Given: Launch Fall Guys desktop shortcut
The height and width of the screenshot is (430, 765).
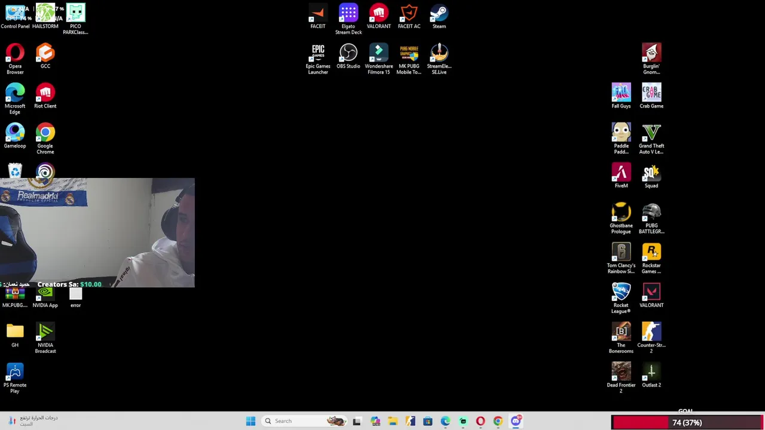Looking at the screenshot, I should coord(621,96).
